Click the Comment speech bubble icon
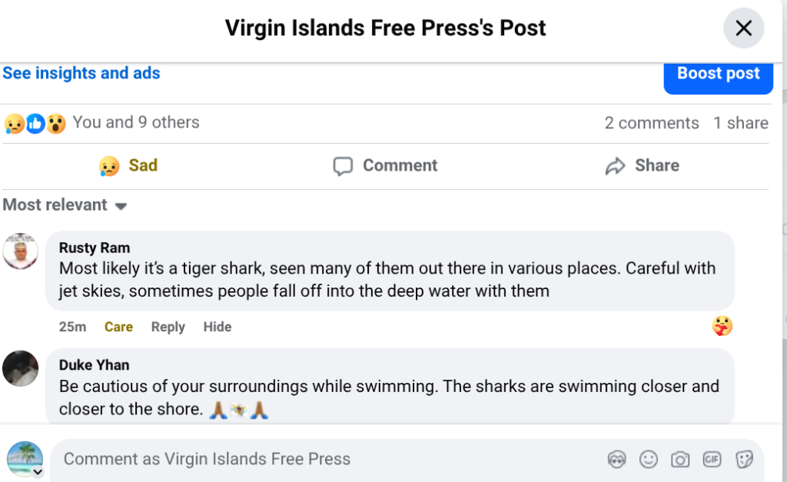The image size is (787, 482). pyautogui.click(x=343, y=166)
